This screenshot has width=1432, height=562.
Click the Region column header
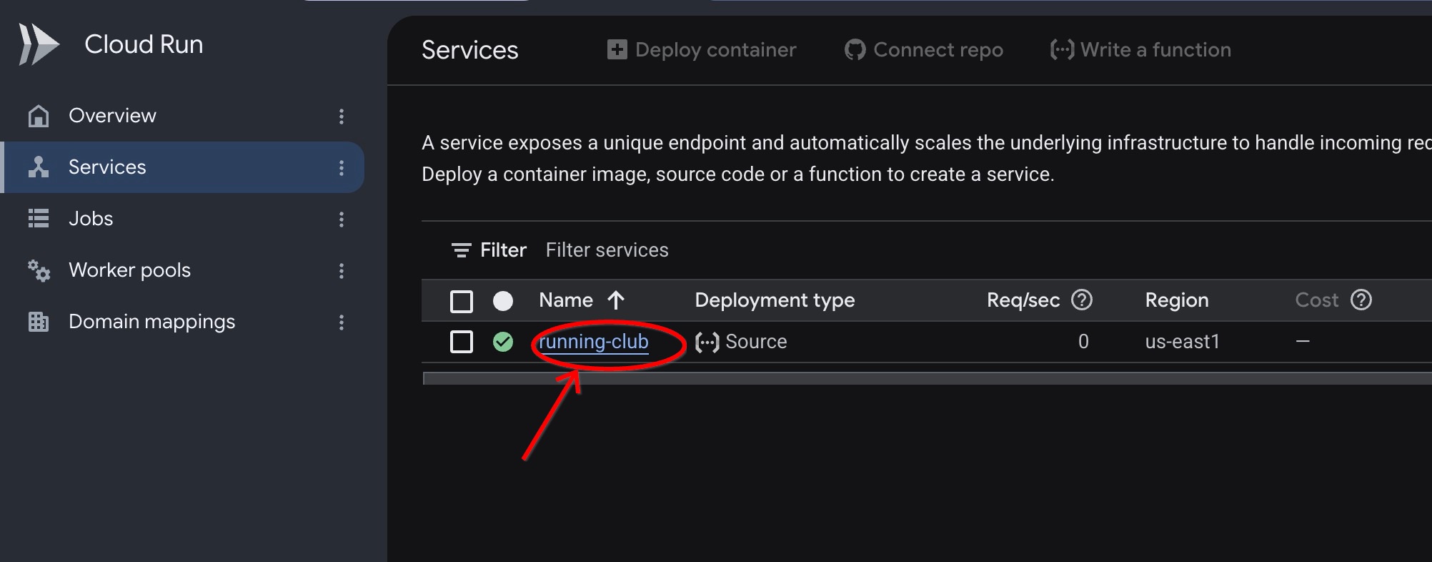pos(1177,300)
